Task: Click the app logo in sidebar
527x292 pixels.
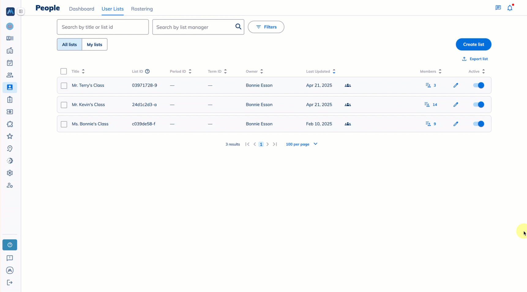Action: tap(10, 12)
